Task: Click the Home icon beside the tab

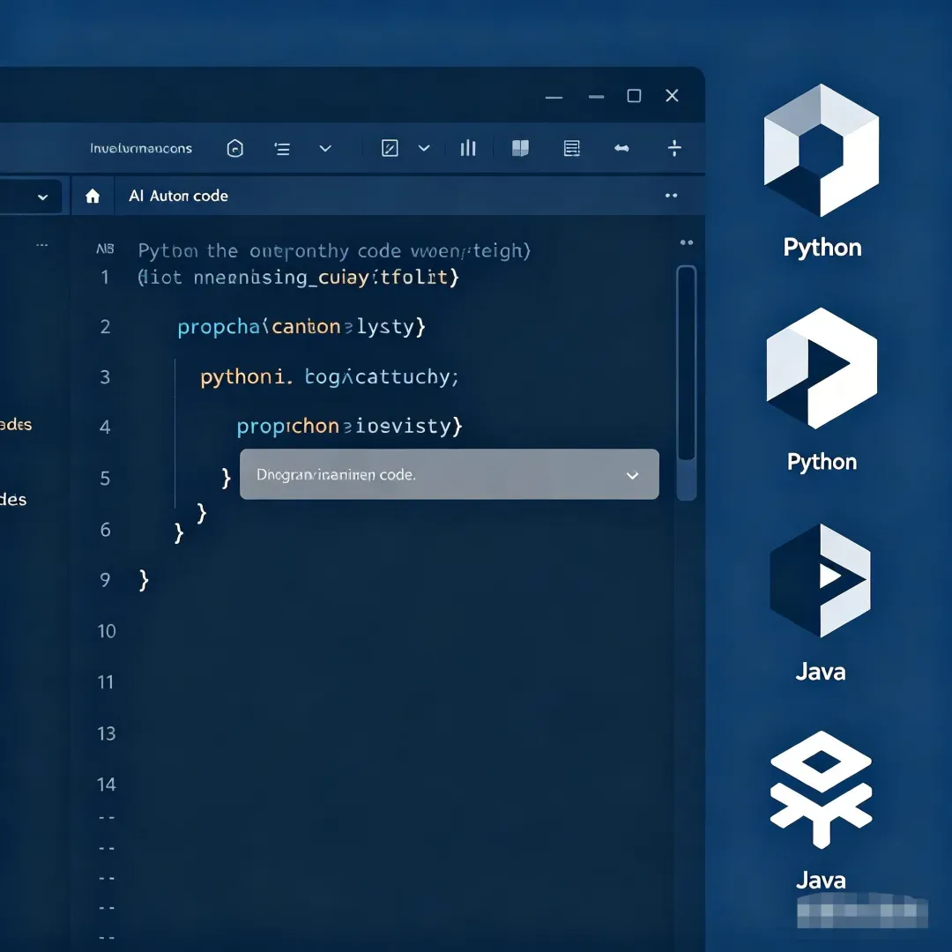Action: click(93, 196)
